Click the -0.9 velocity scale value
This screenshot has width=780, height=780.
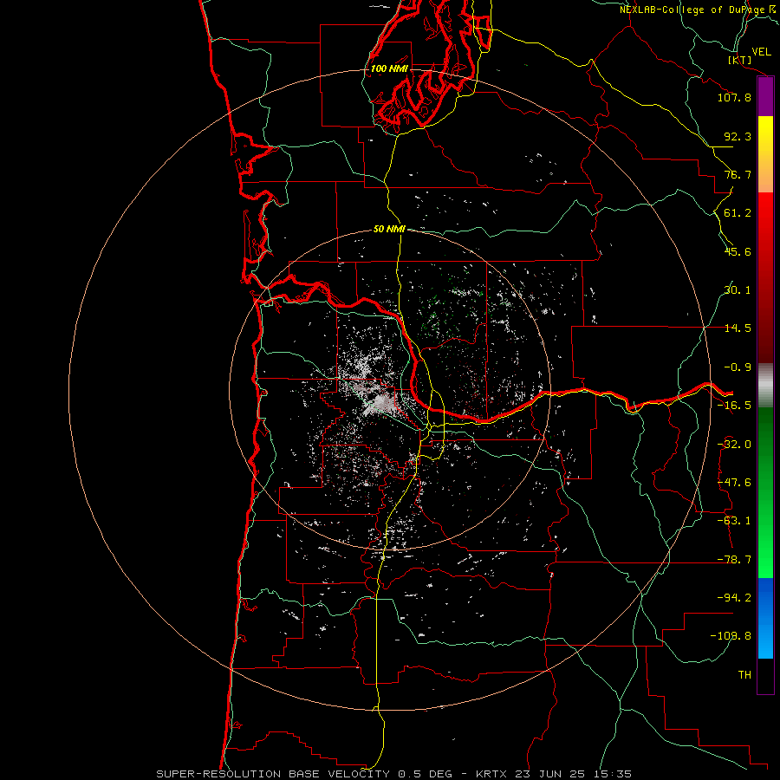tap(738, 367)
